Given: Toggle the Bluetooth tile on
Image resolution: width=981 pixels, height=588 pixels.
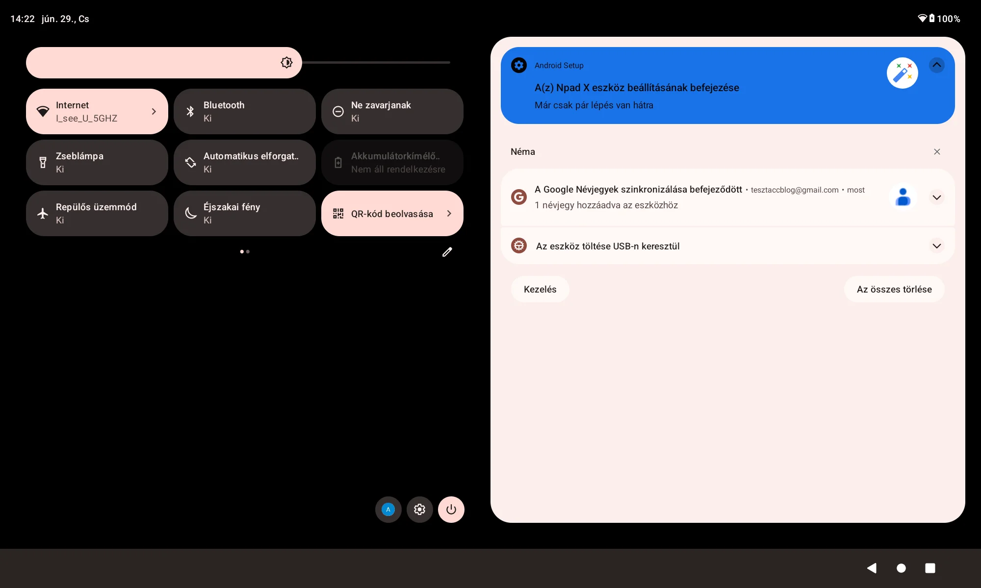Looking at the screenshot, I should 244,112.
